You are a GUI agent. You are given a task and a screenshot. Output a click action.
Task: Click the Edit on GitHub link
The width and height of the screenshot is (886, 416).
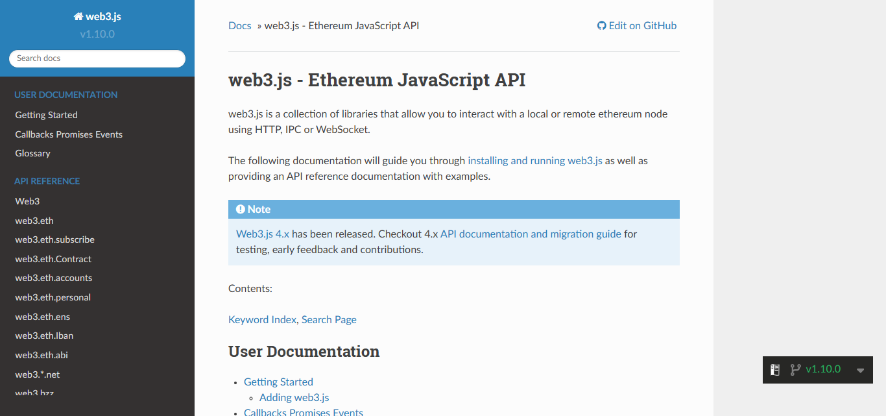tap(637, 26)
